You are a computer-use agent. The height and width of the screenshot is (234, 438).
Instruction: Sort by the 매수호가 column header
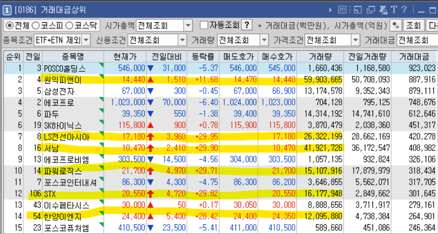point(277,57)
